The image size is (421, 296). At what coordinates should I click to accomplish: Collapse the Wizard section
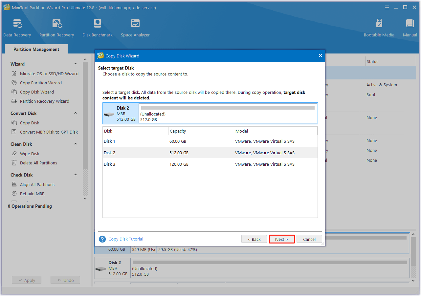[x=76, y=64]
